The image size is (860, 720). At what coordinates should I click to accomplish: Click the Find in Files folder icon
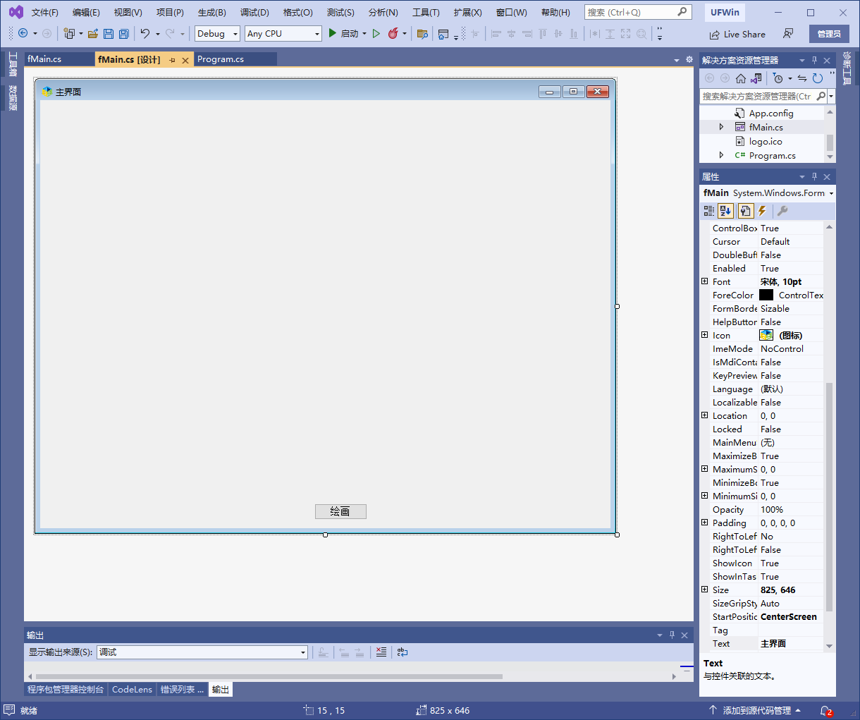coord(422,33)
